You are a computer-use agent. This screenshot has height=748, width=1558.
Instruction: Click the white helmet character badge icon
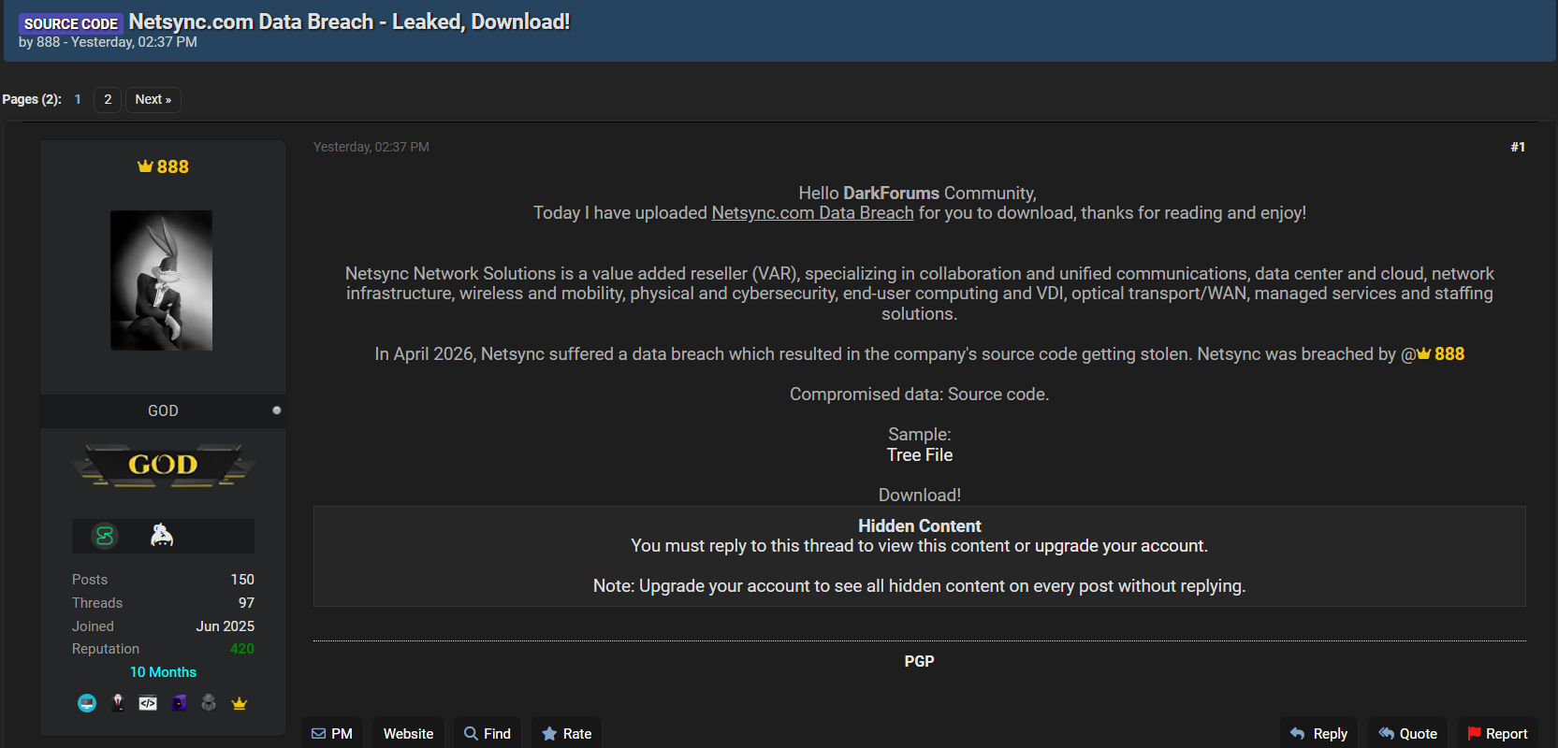point(162,535)
